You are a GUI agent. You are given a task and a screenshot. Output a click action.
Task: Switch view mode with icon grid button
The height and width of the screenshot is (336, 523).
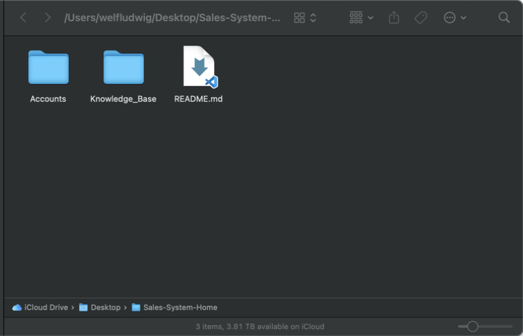pos(299,18)
